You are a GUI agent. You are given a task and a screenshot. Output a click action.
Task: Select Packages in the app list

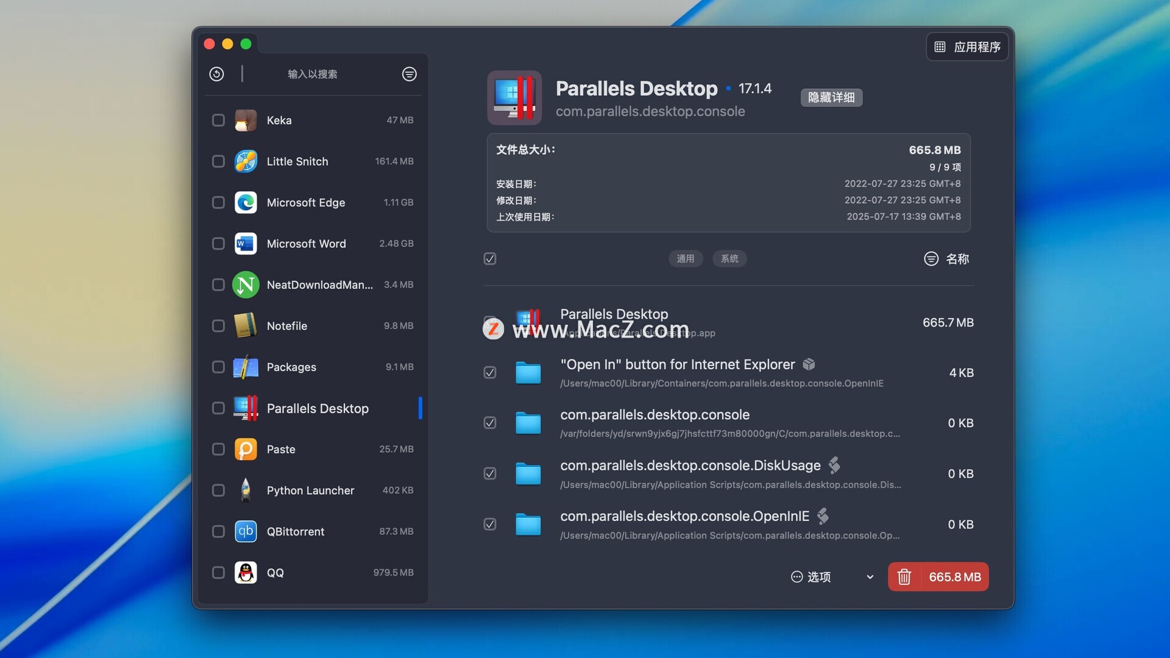click(313, 367)
